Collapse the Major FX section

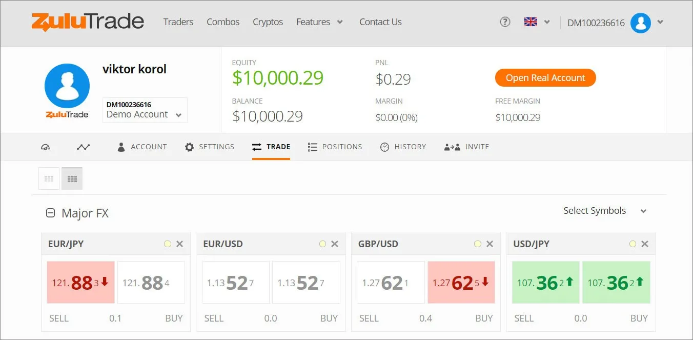(50, 213)
